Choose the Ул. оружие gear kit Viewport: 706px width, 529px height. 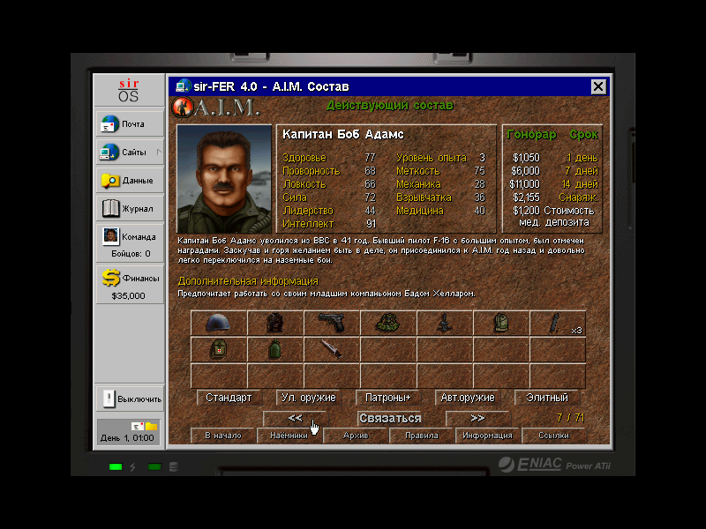click(308, 398)
